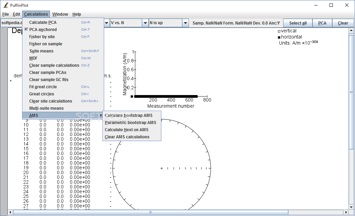Click the vertical scrollbar up arrow
This screenshot has height=216, width=355.
351,30
